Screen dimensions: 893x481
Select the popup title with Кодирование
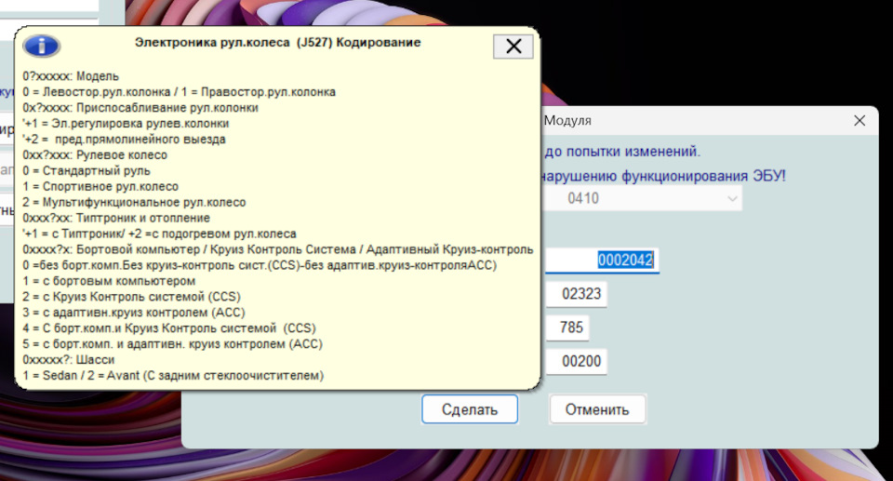coord(278,42)
